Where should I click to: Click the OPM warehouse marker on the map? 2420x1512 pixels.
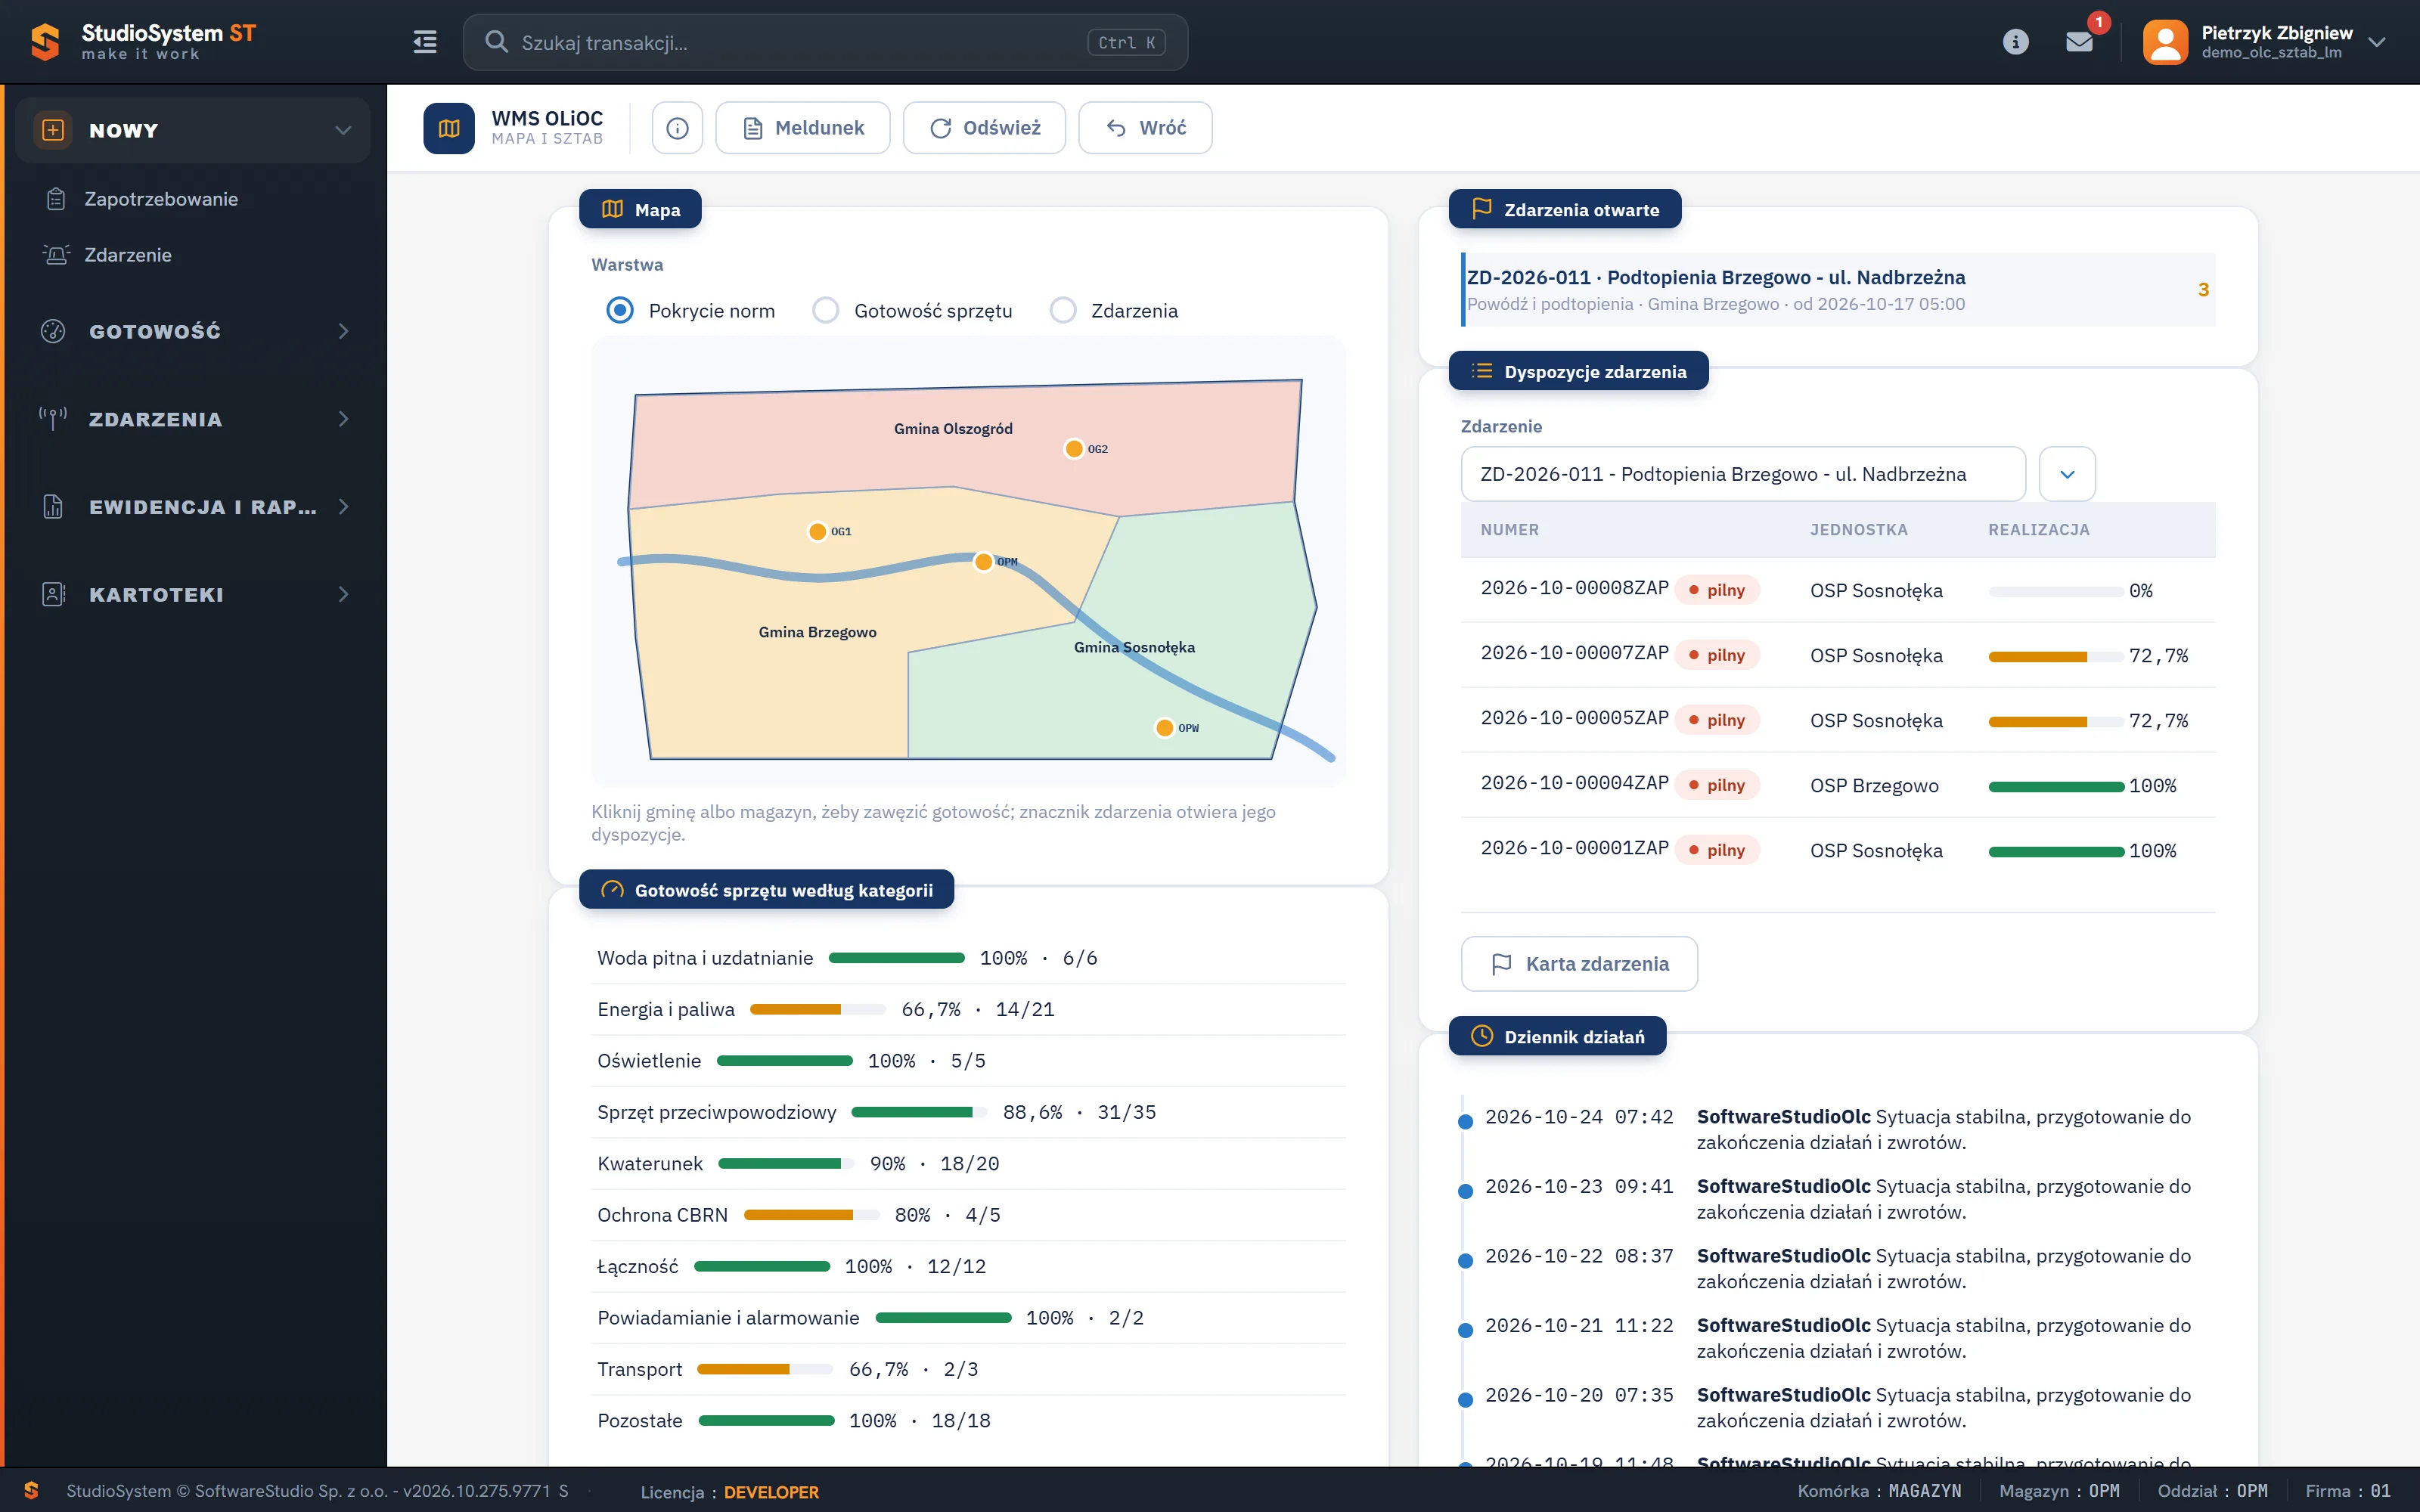[x=983, y=561]
